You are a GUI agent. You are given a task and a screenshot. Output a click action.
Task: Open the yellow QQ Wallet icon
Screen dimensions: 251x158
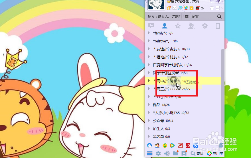click(x=191, y=8)
